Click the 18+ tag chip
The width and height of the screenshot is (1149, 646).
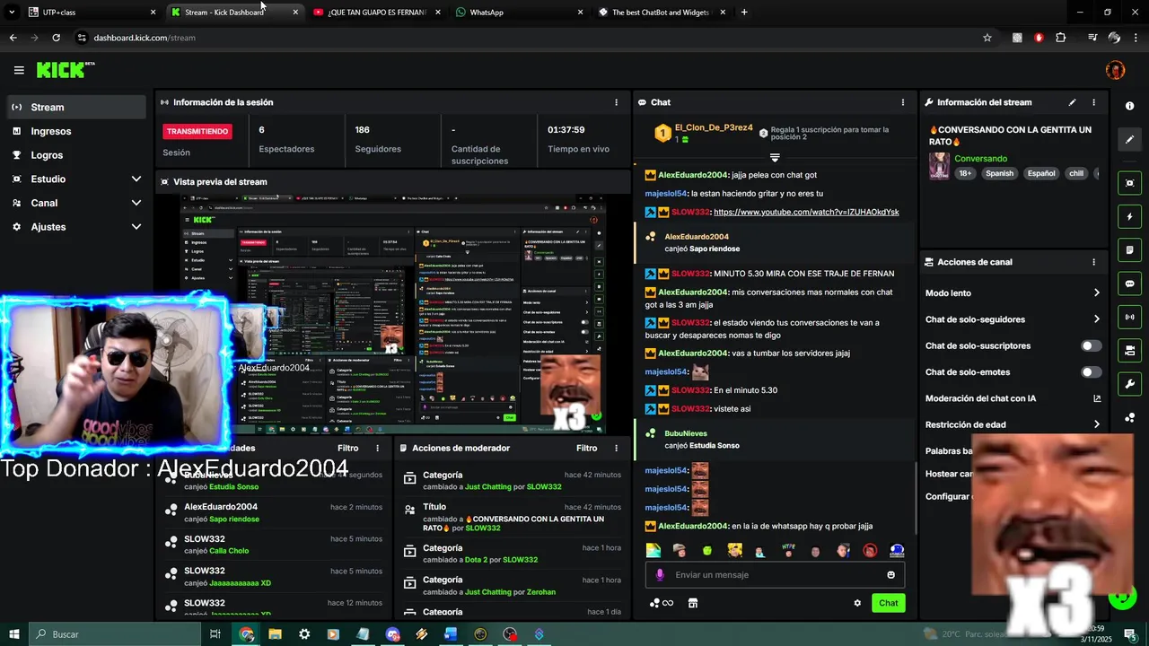(x=965, y=173)
